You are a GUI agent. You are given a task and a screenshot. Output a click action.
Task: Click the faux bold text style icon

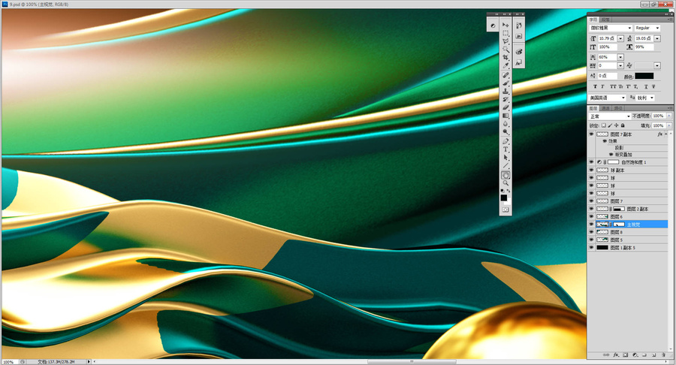(596, 86)
